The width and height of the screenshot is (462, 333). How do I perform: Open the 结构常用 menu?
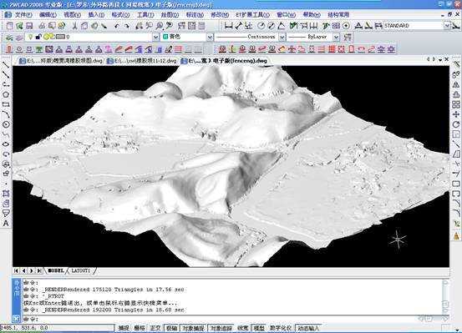(x=338, y=15)
